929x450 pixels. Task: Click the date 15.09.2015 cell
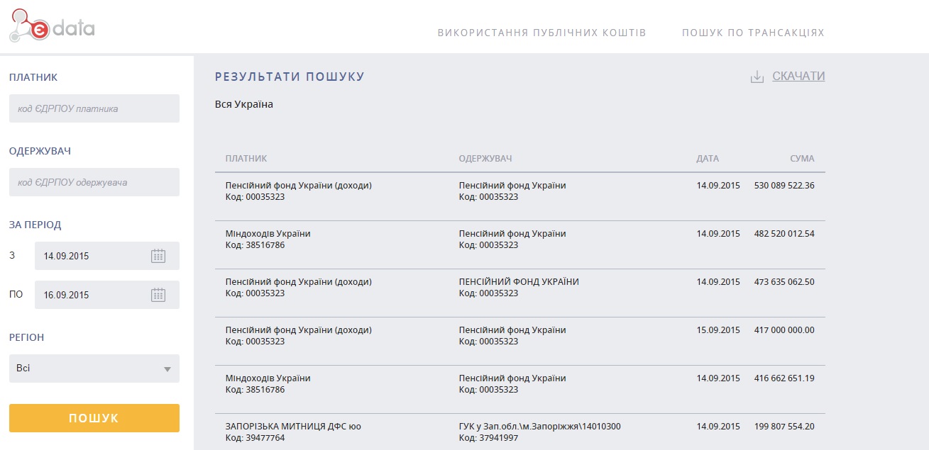click(718, 330)
